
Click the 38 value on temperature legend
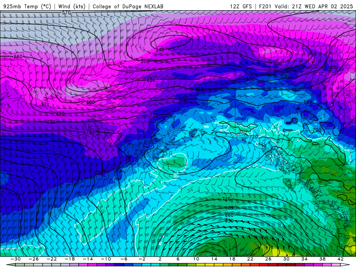coord(322,259)
